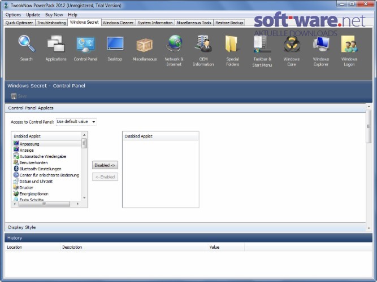This screenshot has height=282, width=377.
Task: Click the main panel scroll-down arrow
Action: pyautogui.click(x=369, y=228)
